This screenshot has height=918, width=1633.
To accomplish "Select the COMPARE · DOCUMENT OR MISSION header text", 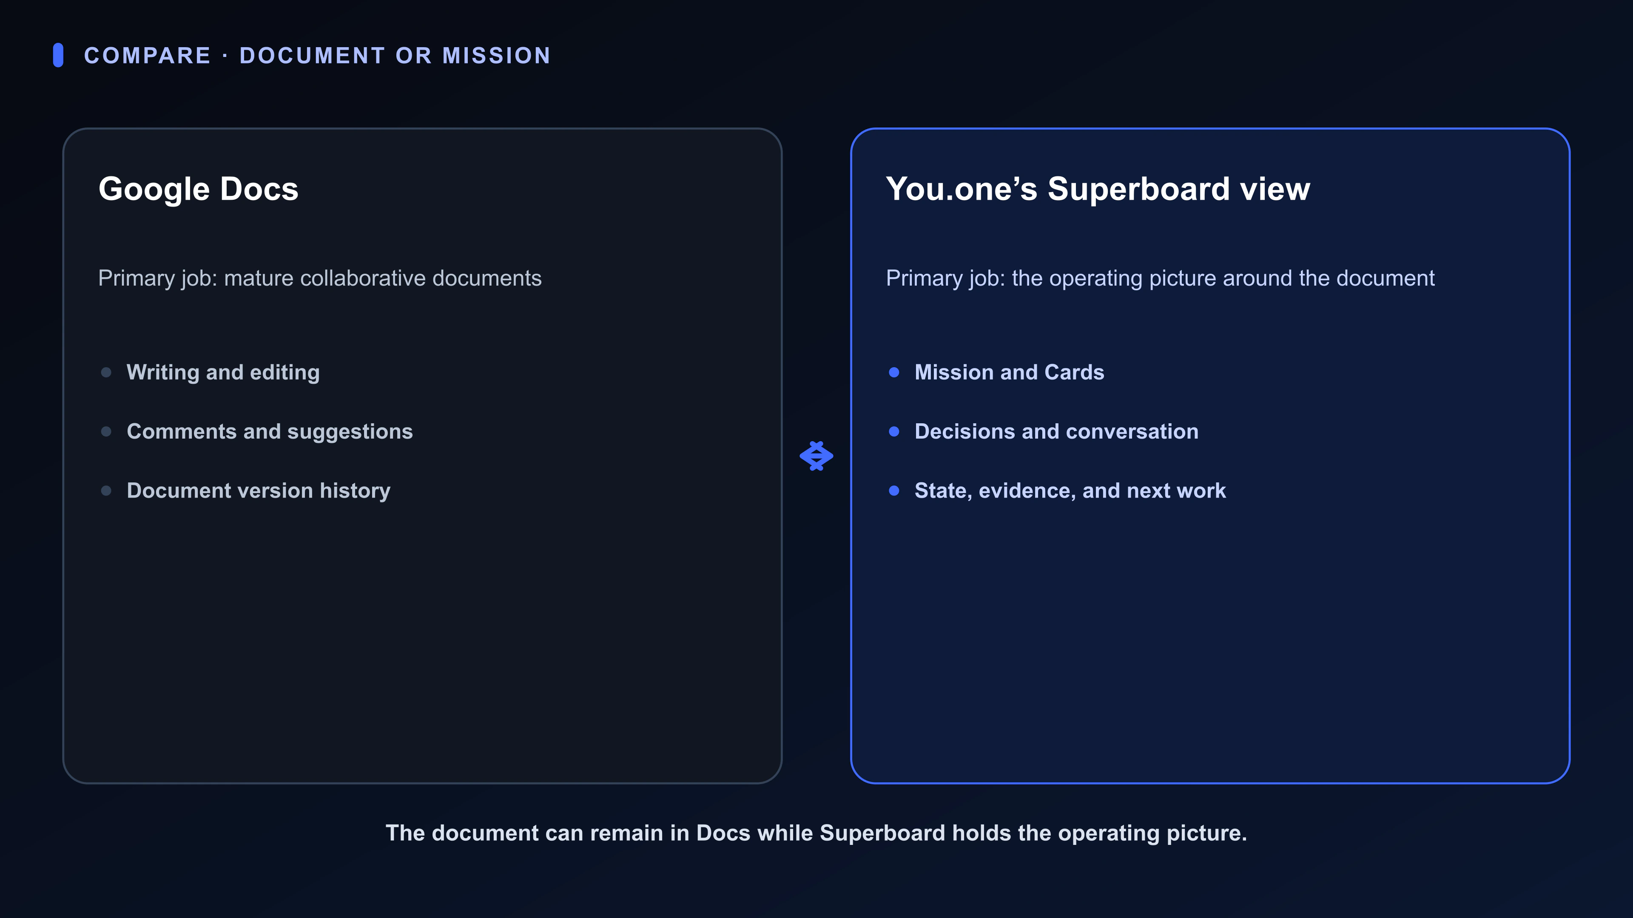I will point(318,56).
